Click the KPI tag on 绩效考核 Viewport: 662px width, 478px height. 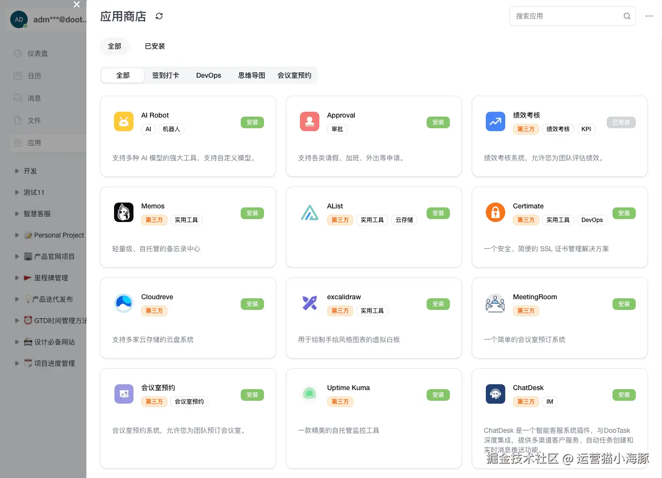point(586,129)
